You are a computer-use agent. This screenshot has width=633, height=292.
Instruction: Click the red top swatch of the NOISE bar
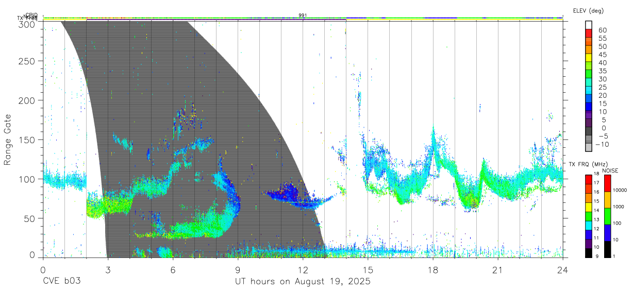tap(607, 183)
